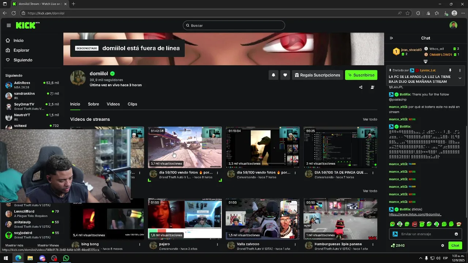
Task: Insert the heart-eyes green emote
Action: pyautogui.click(x=392, y=224)
